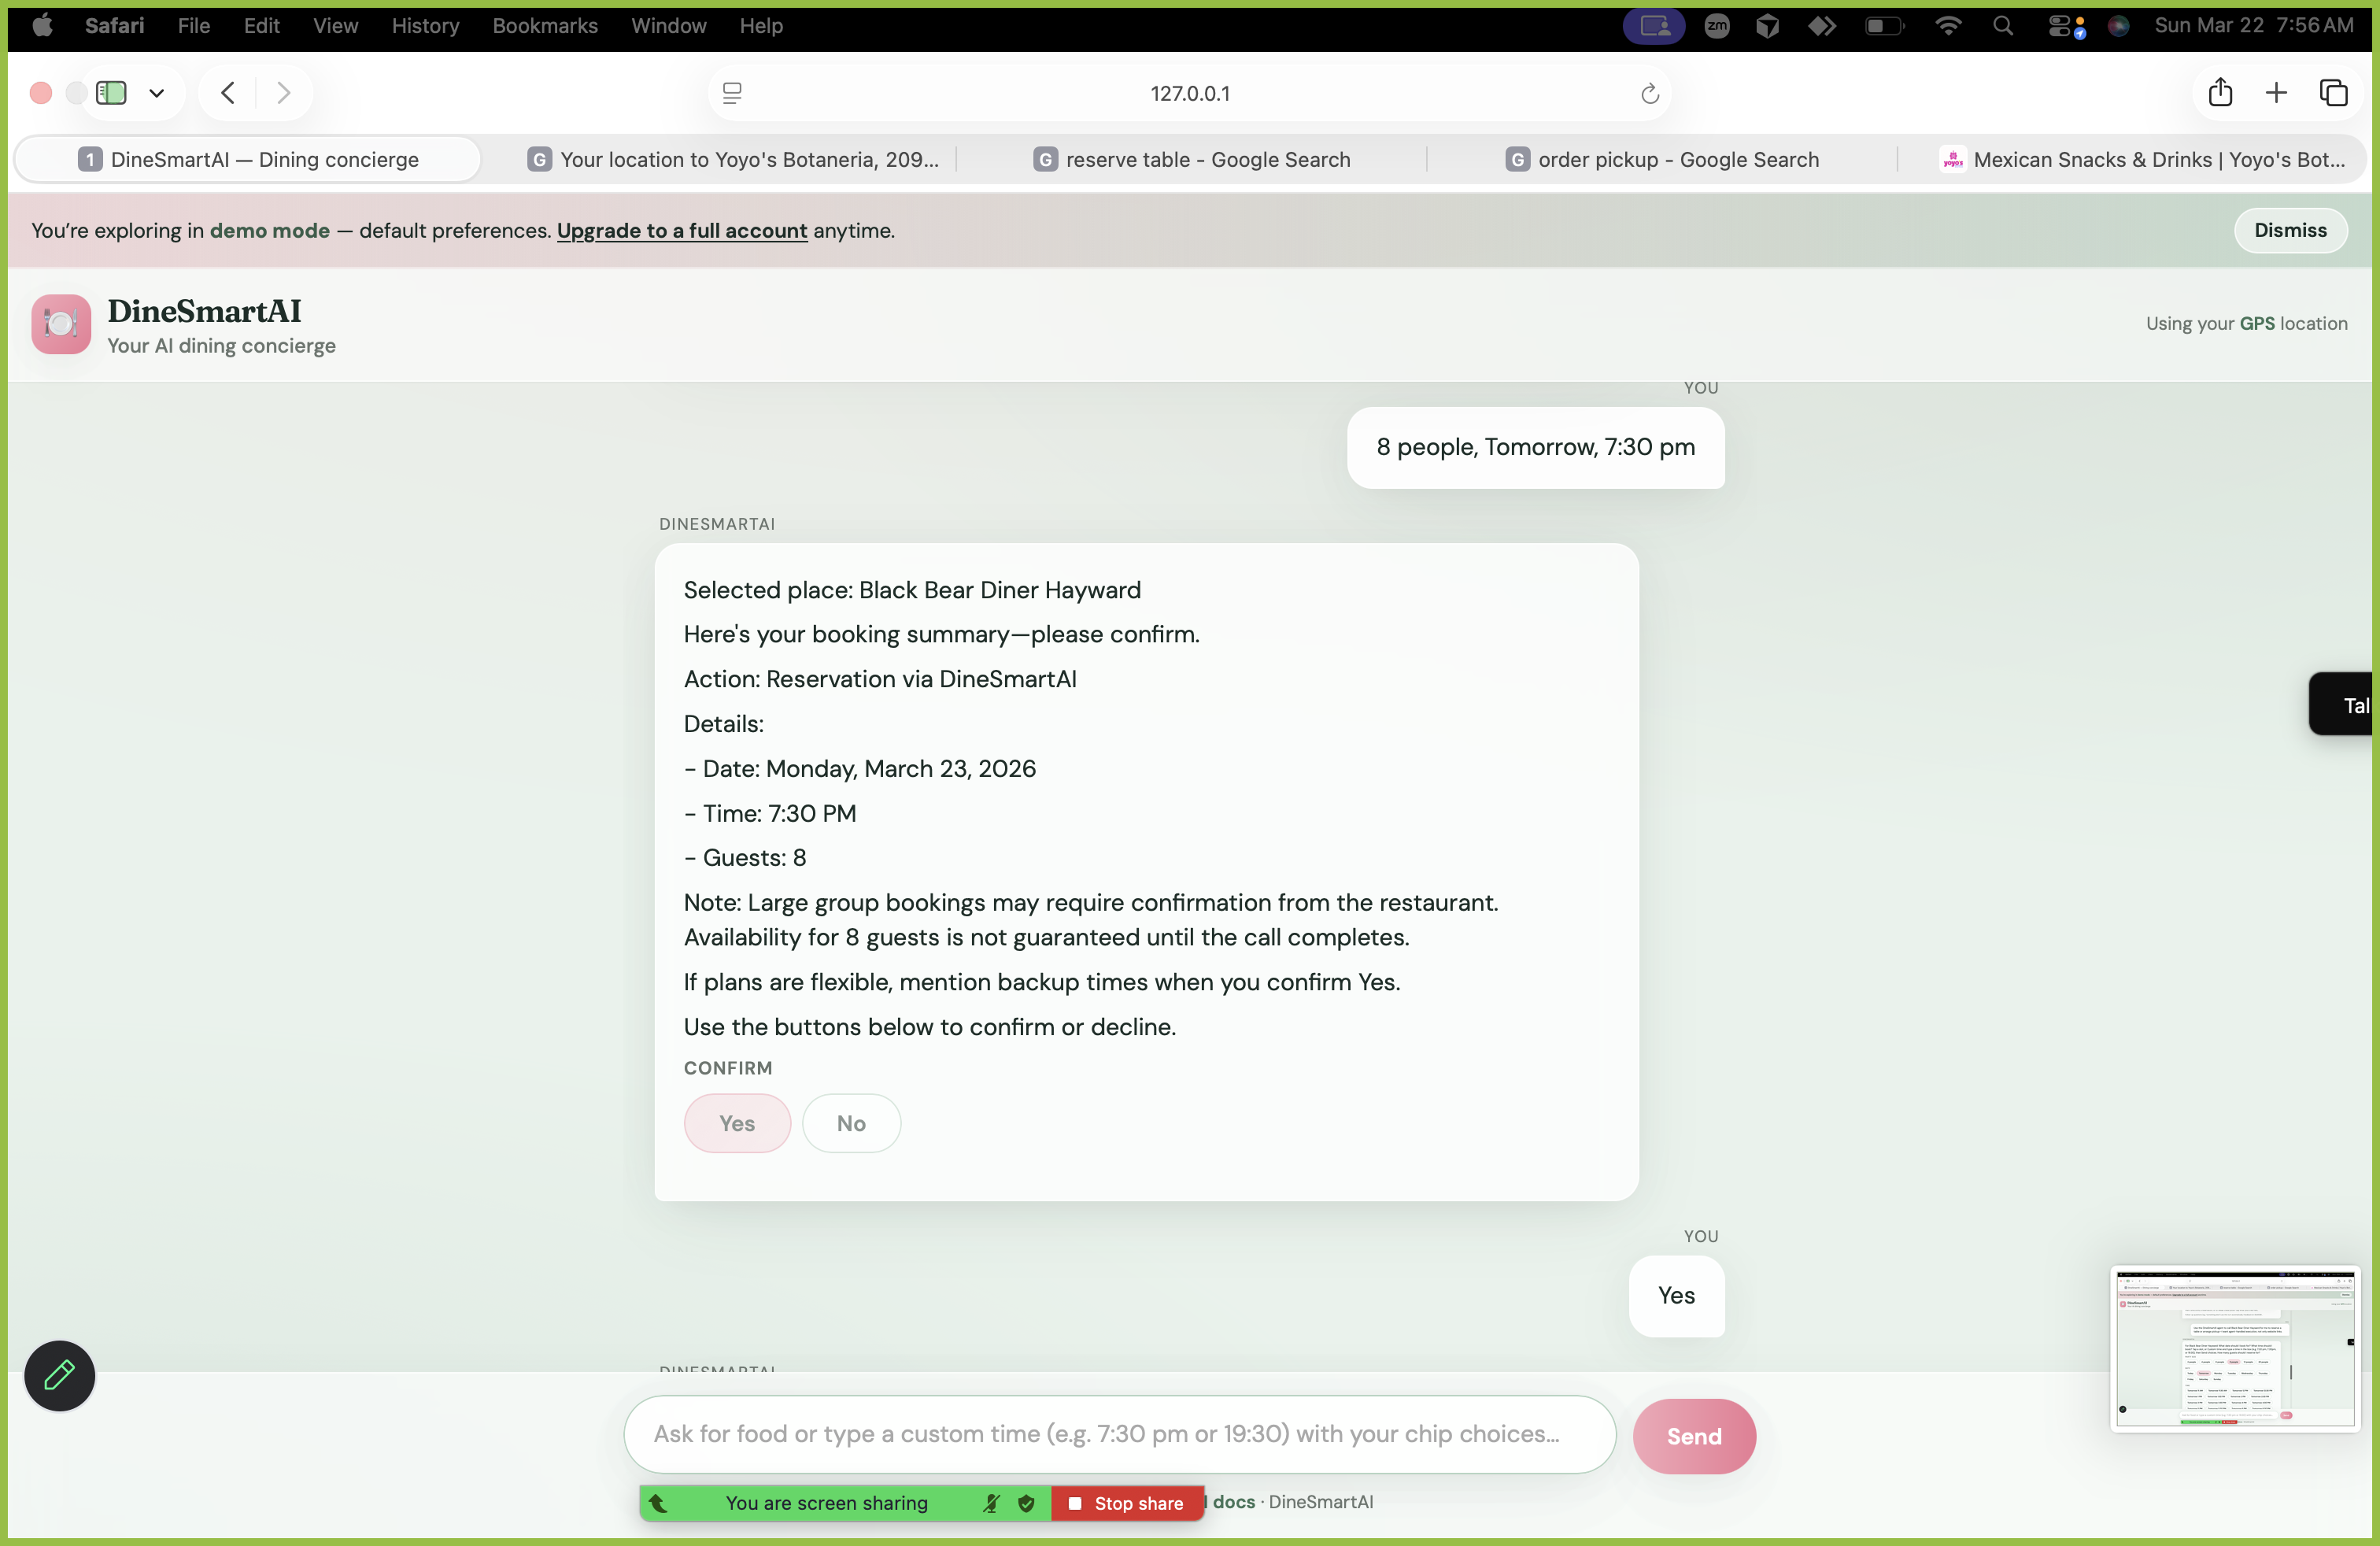Toggle the Safari sidebar button
Image resolution: width=2380 pixels, height=1546 pixels.
111,93
